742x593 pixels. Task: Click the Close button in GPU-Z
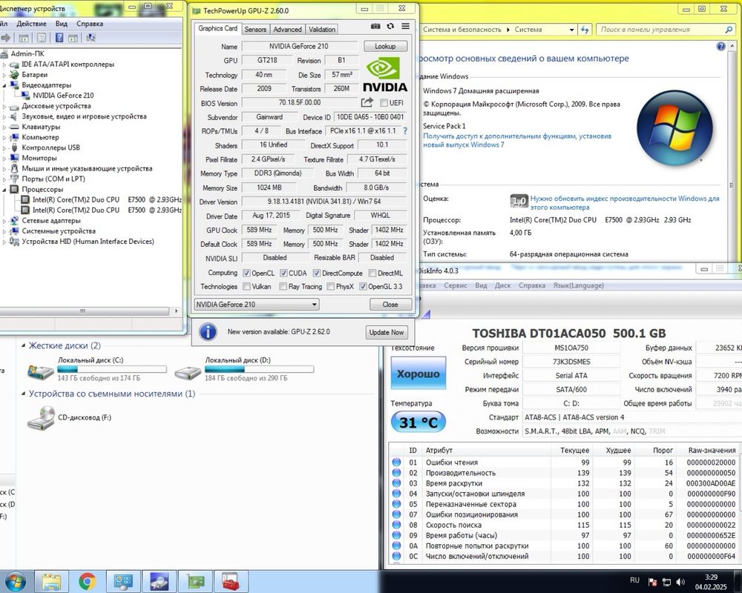coord(390,305)
